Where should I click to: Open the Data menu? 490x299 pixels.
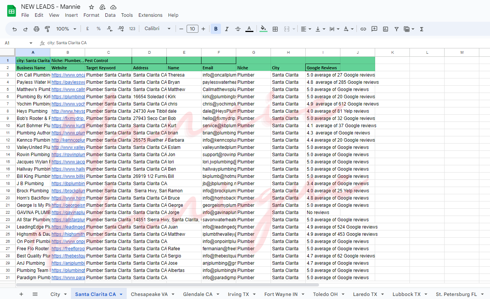coord(110,15)
